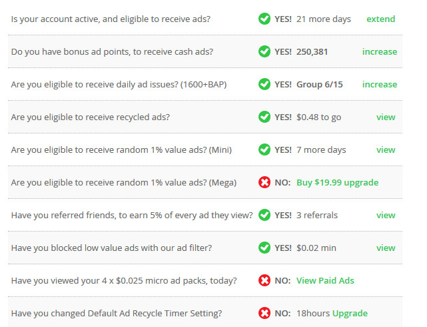Click green checkmark for recycled ads eligibility

pyautogui.click(x=264, y=117)
